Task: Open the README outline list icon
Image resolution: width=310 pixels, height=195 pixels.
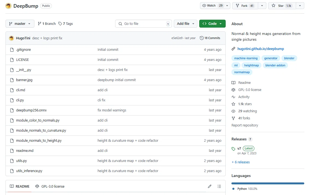Action: click(x=219, y=186)
